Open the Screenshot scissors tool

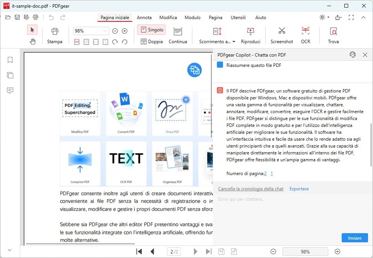[282, 31]
